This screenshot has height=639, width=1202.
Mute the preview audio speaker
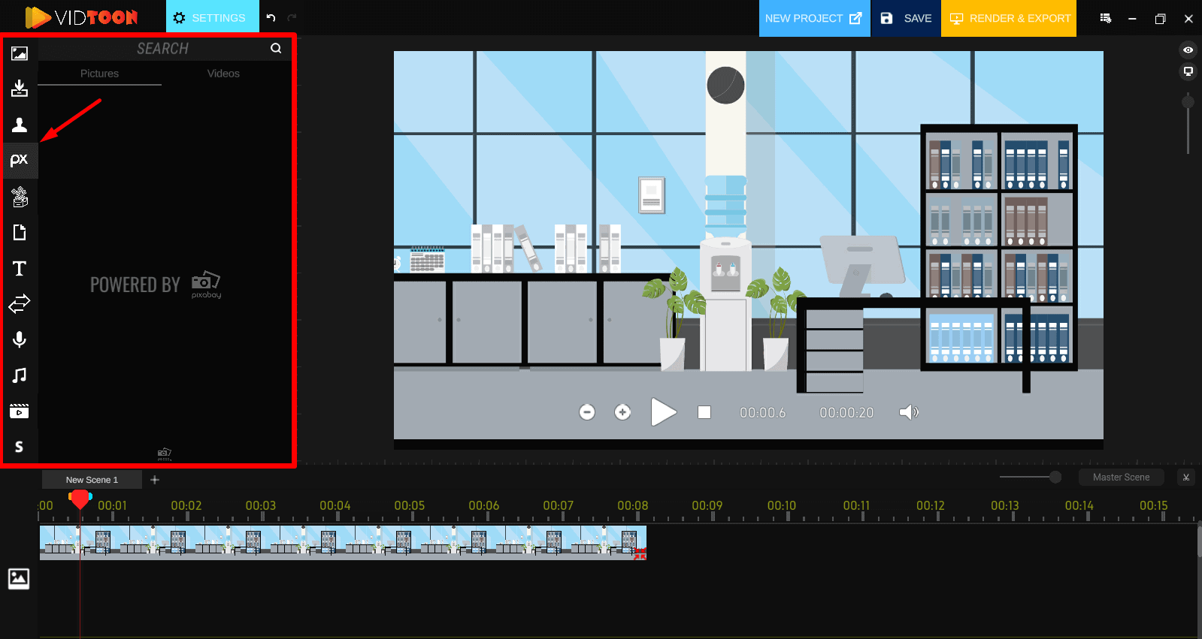tap(909, 412)
